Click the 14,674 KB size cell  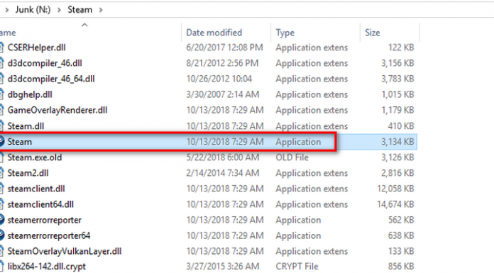pos(396,204)
